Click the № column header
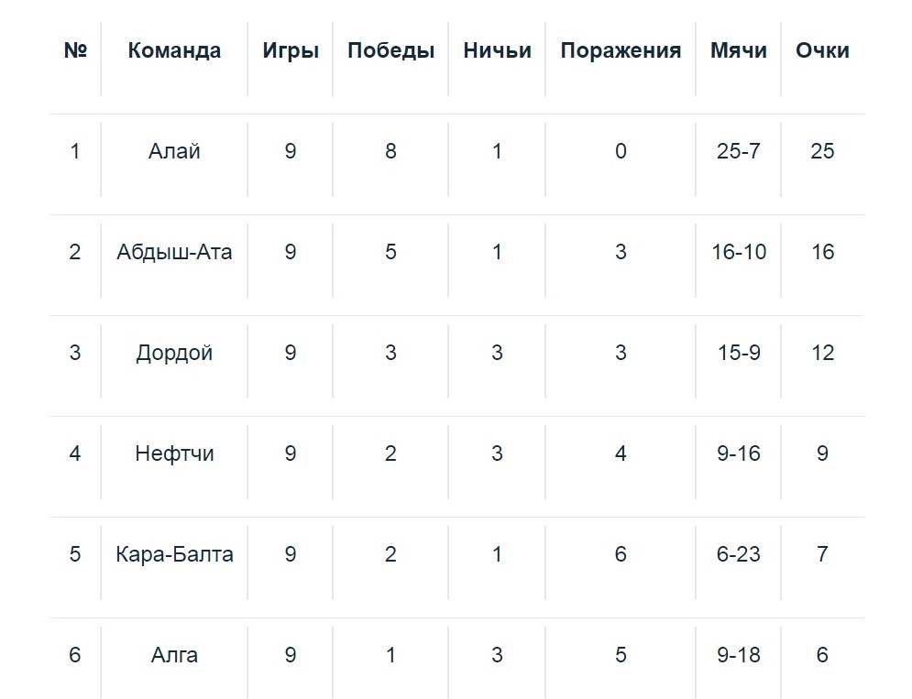912x699 pixels. 75,50
